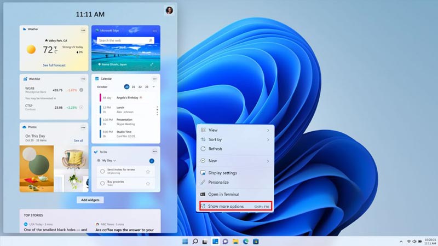Open Task View on the taskbar
Viewport: 438px width, 246px height.
[205, 241]
